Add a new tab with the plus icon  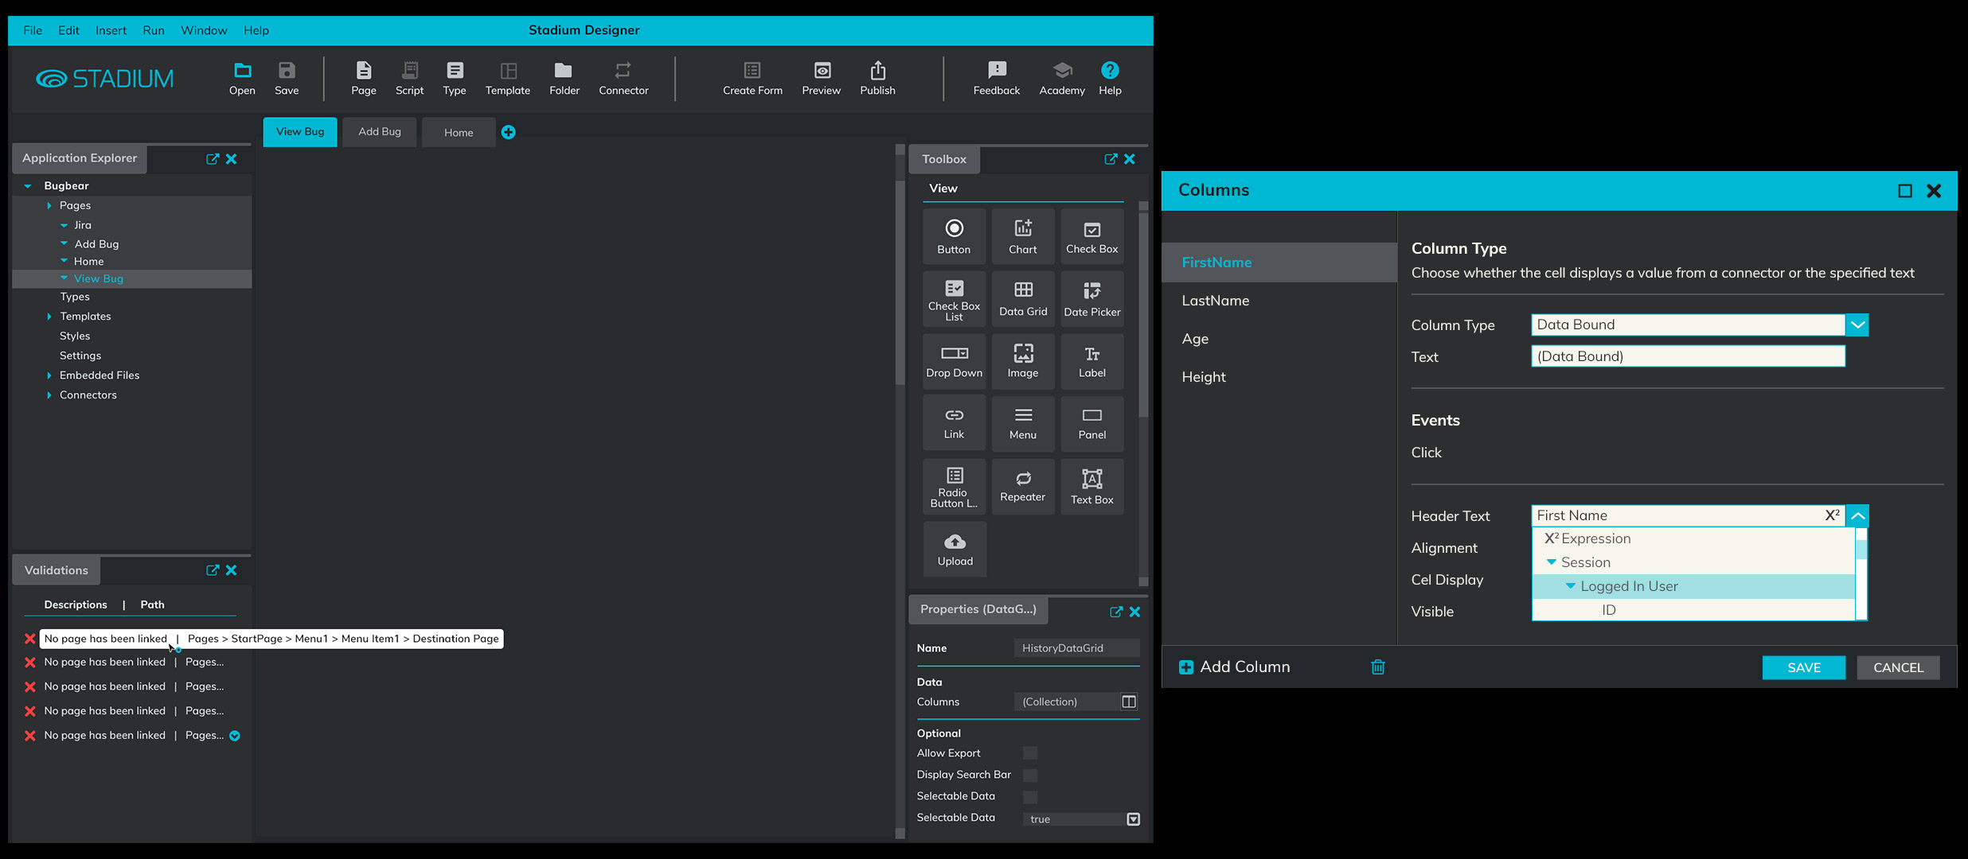click(x=508, y=132)
